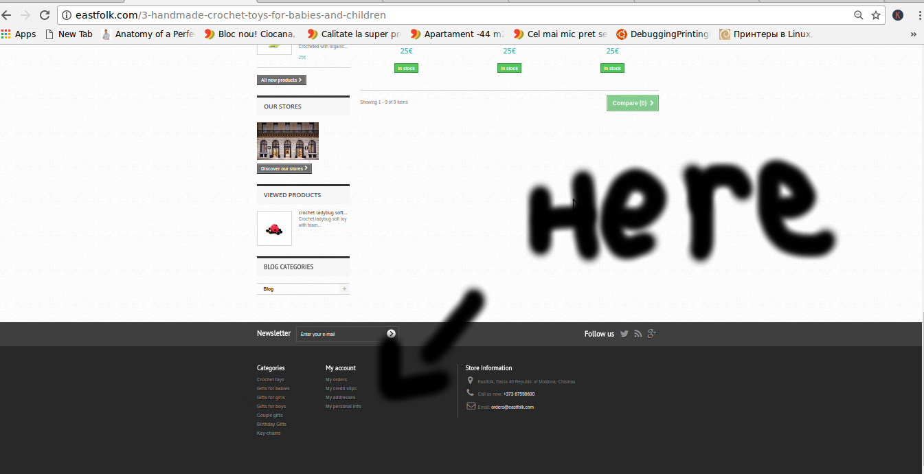Open My orders footer link
This screenshot has height=474, width=924.
(x=336, y=380)
